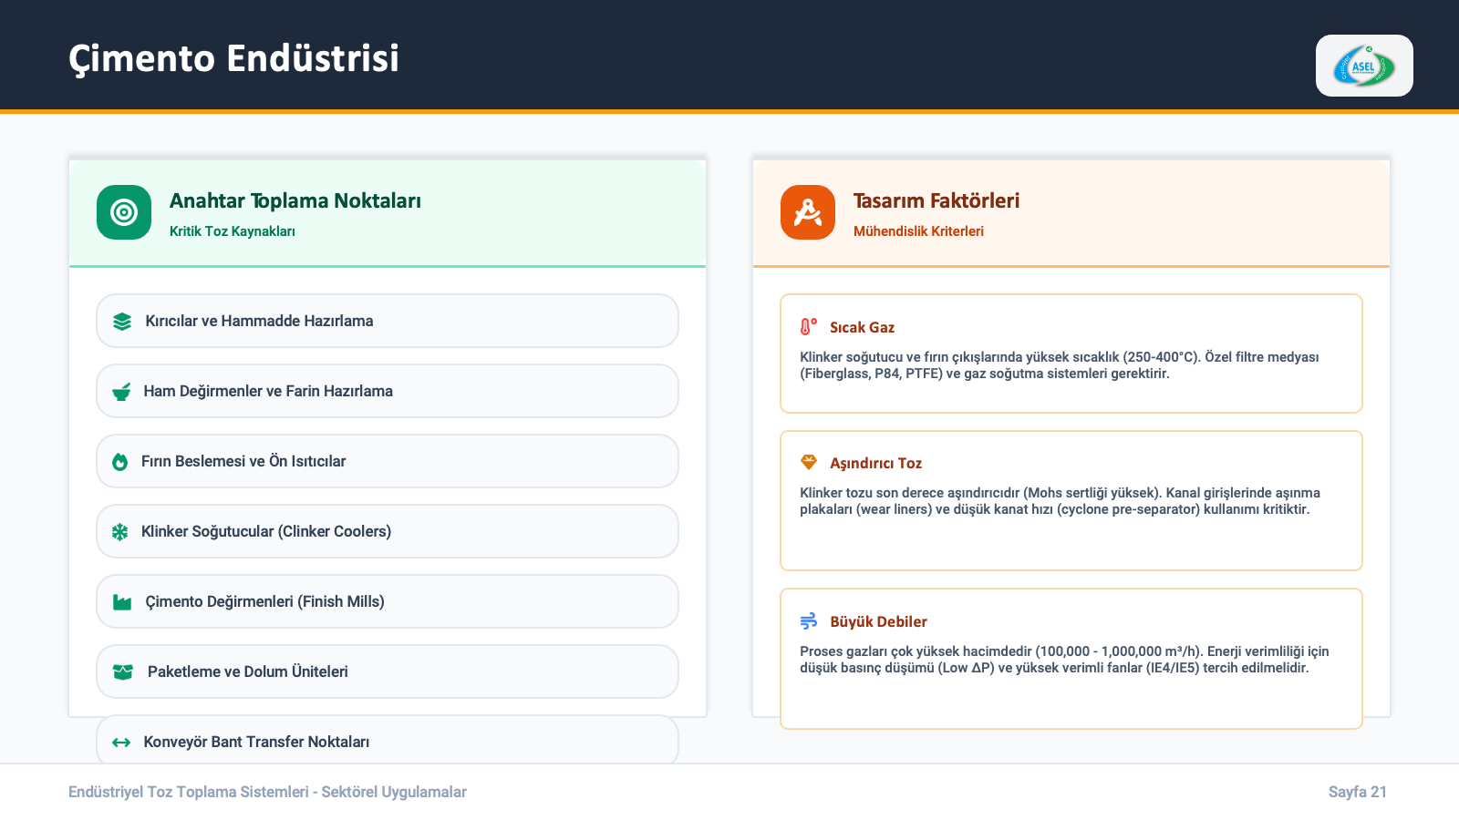Image resolution: width=1459 pixels, height=820 pixels.
Task: Click the wind icon beside Büyük Debiler
Action: [x=809, y=621]
